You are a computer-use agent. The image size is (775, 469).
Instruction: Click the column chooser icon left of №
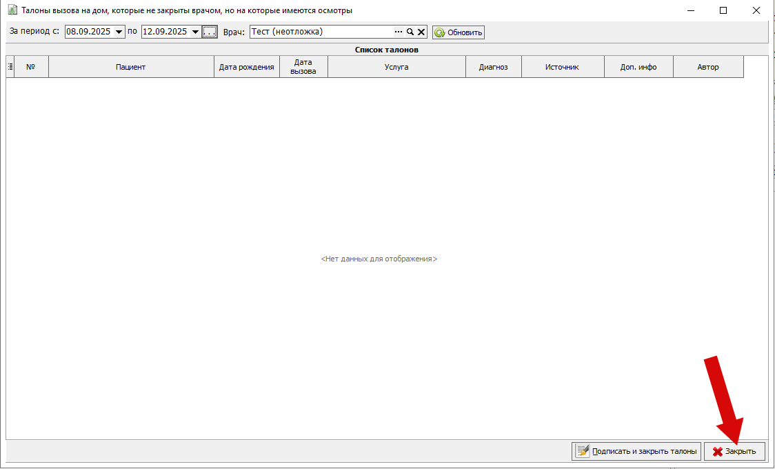click(10, 67)
